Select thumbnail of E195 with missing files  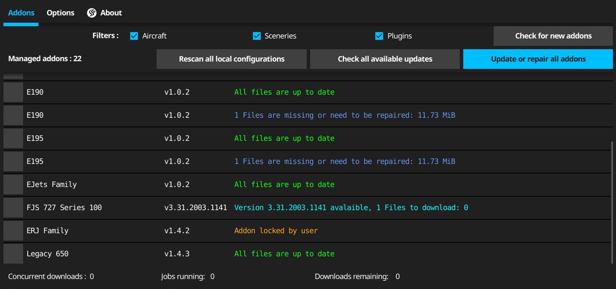pos(13,162)
